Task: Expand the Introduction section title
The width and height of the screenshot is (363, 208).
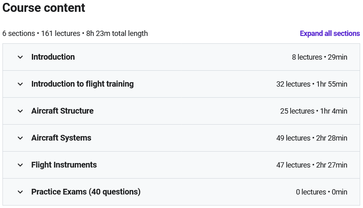Action: point(53,57)
